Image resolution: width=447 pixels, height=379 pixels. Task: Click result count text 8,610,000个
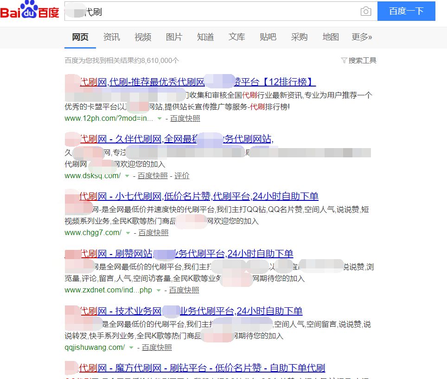160,60
